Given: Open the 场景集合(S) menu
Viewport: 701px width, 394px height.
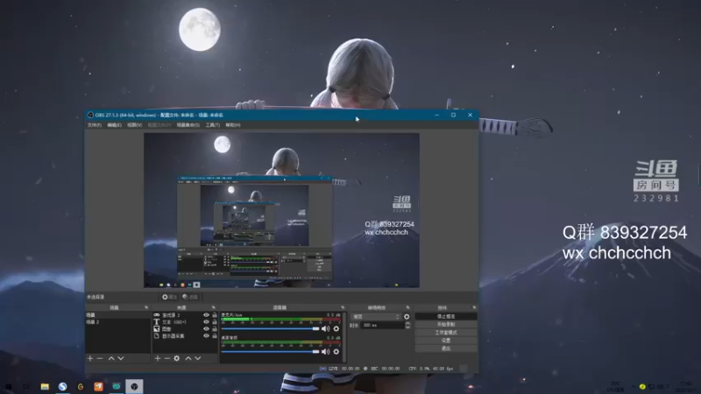Looking at the screenshot, I should (x=188, y=125).
